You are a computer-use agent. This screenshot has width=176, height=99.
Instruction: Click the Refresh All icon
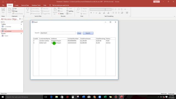(x=55, y=10)
